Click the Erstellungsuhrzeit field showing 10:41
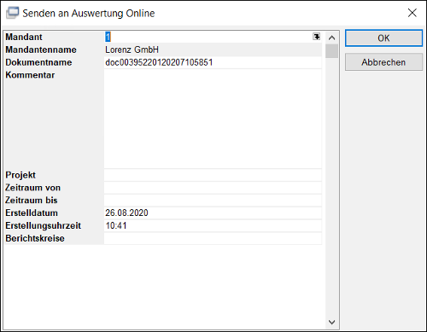427x332 pixels. click(213, 225)
